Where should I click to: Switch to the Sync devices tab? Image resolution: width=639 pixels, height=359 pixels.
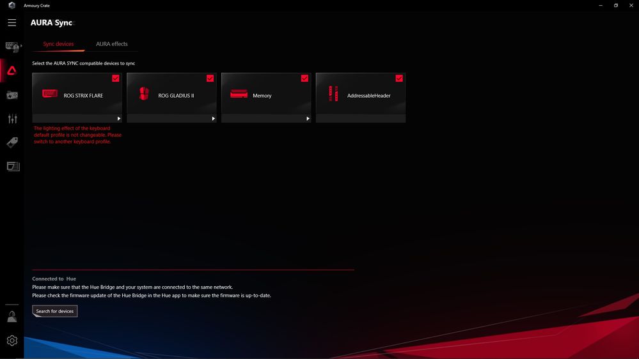58,44
